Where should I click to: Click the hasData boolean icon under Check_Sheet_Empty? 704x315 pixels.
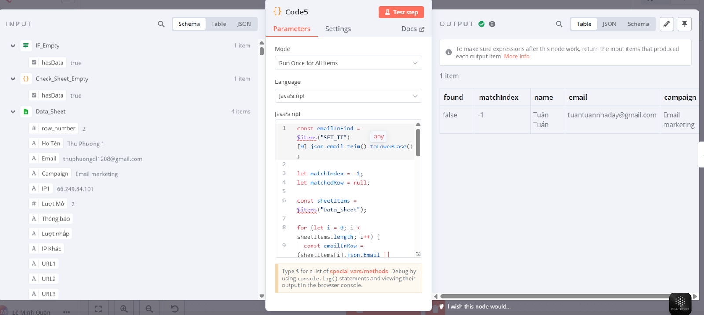coord(34,95)
